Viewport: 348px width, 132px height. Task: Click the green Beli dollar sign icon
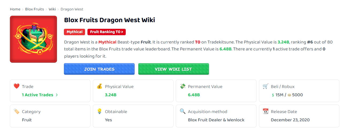pyautogui.click(x=273, y=95)
